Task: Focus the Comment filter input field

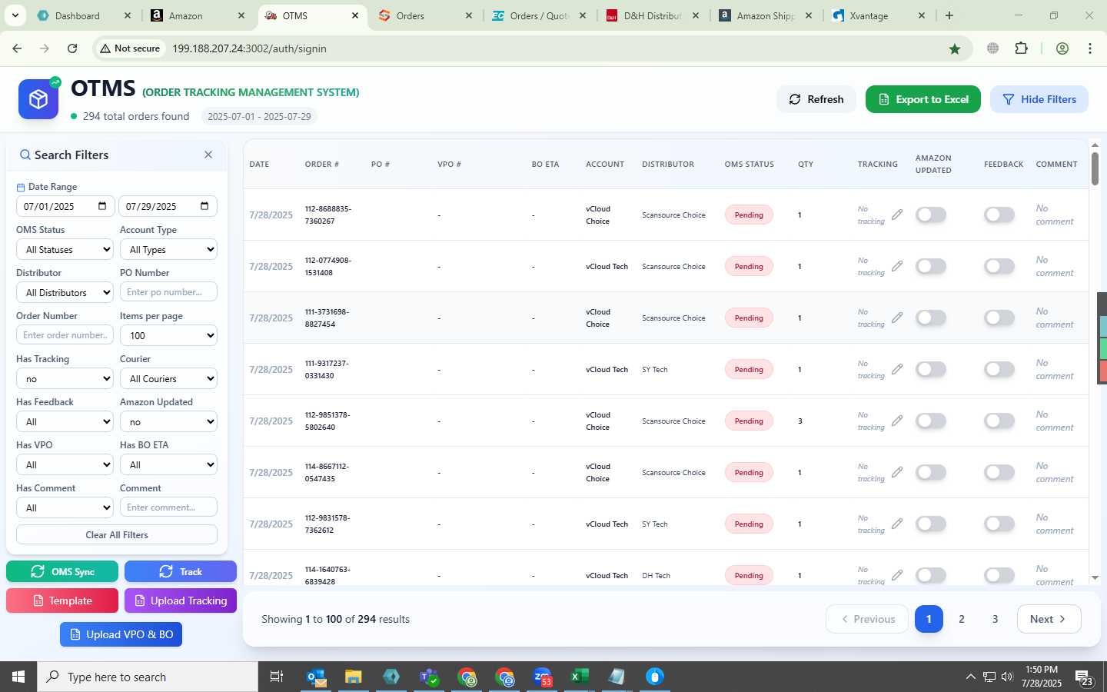Action: click(x=168, y=507)
